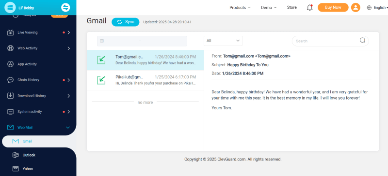Click the globe language icon
Image resolution: width=388 pixels, height=176 pixels.
point(369,7)
